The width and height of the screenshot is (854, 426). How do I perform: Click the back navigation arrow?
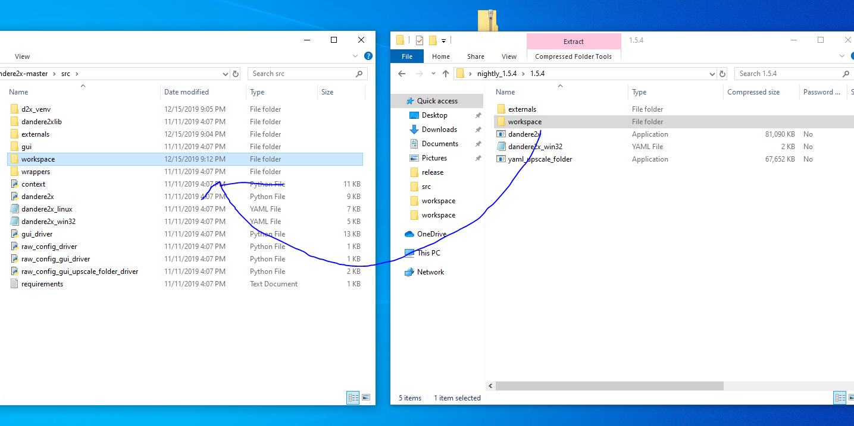(x=401, y=73)
